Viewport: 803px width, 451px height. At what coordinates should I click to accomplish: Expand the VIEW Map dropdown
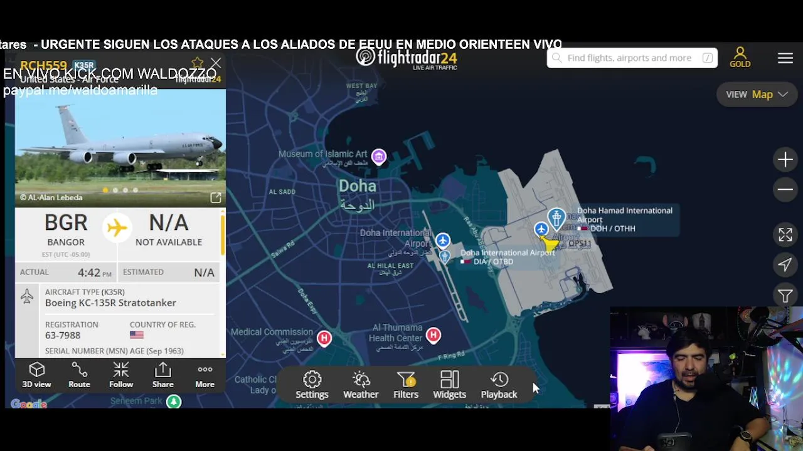click(x=757, y=95)
